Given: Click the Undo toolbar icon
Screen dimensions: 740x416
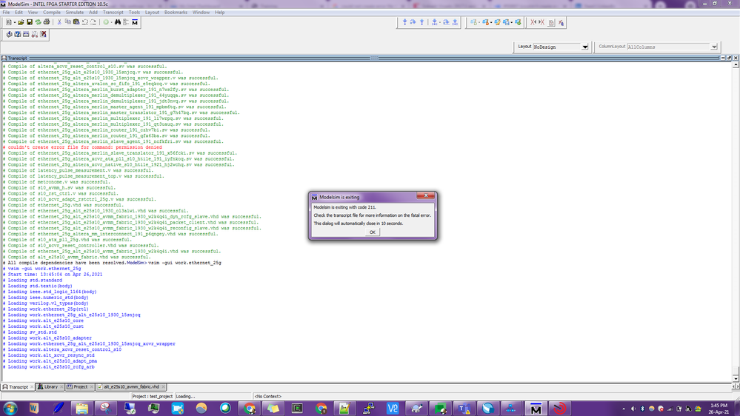Looking at the screenshot, I should click(85, 22).
